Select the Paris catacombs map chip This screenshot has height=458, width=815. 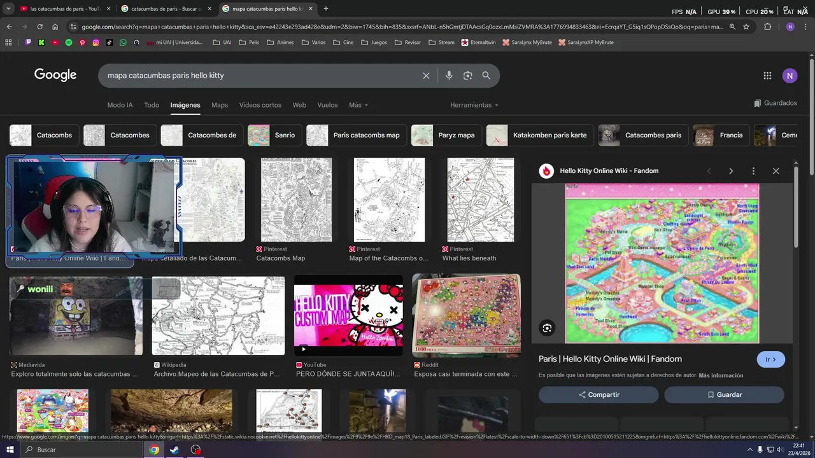[356, 135]
